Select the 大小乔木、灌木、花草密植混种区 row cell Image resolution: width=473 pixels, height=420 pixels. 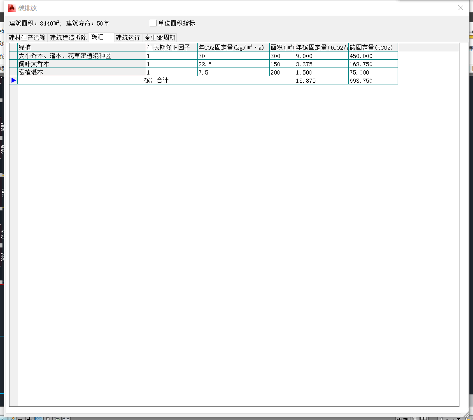pyautogui.click(x=82, y=56)
